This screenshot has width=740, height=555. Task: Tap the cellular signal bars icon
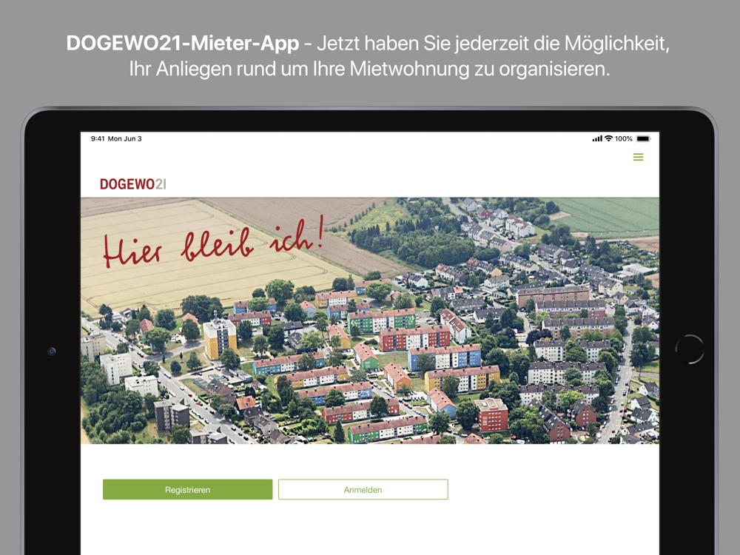pos(597,139)
